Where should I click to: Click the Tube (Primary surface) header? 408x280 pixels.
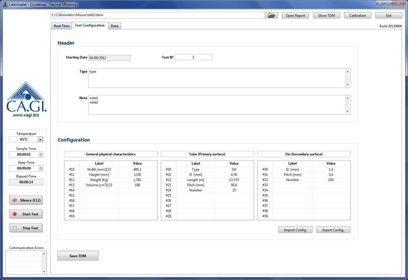(x=207, y=154)
